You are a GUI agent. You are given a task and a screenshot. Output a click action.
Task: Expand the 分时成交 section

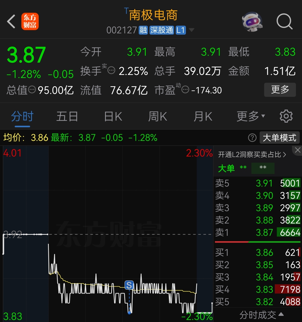coord(261,315)
